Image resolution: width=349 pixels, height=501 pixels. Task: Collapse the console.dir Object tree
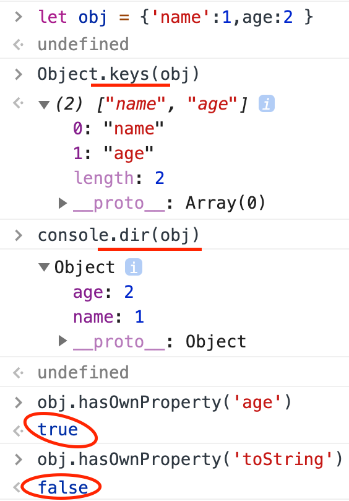pyautogui.click(x=44, y=267)
